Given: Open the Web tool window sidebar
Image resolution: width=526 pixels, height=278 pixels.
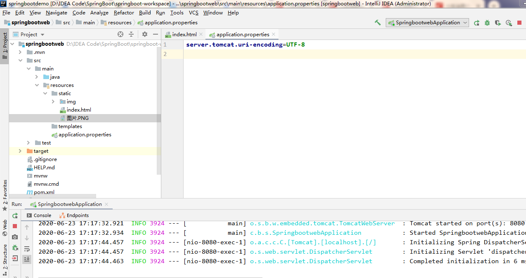Looking at the screenshot, I should tap(5, 228).
